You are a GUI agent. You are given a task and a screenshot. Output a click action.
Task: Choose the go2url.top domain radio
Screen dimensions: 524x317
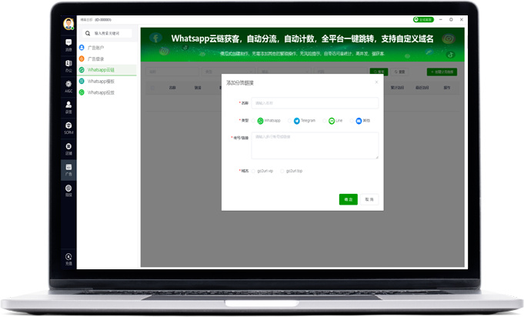pyautogui.click(x=282, y=171)
